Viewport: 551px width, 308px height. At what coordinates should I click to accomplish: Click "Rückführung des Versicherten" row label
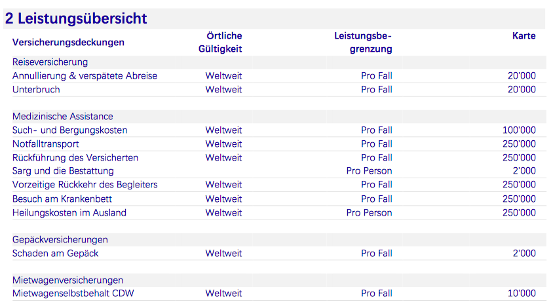[x=75, y=158]
